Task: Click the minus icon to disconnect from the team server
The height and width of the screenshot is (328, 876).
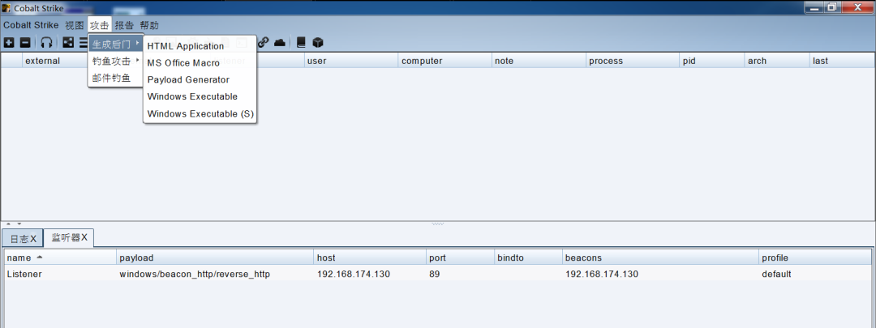Action: 25,42
